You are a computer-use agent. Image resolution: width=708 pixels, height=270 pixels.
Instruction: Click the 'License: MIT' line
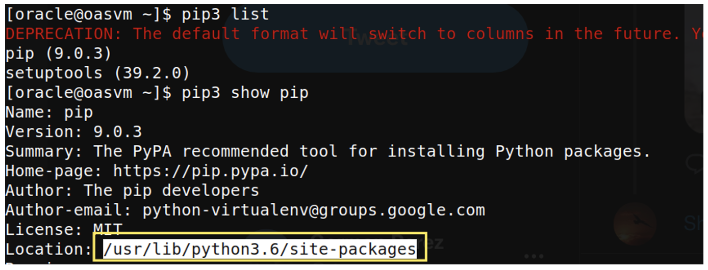[x=64, y=229]
